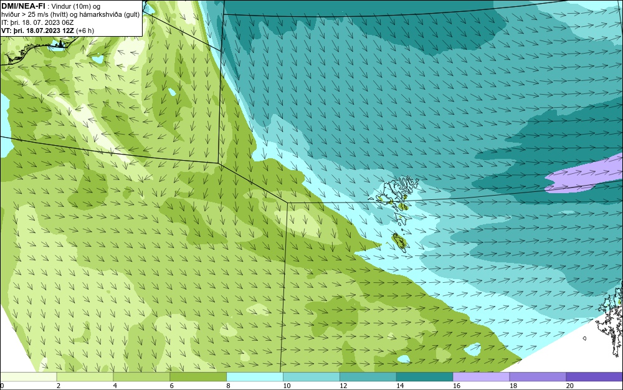Image resolution: width=623 pixels, height=390 pixels.
Task: Click the legend value "4"
Action: [115, 386]
